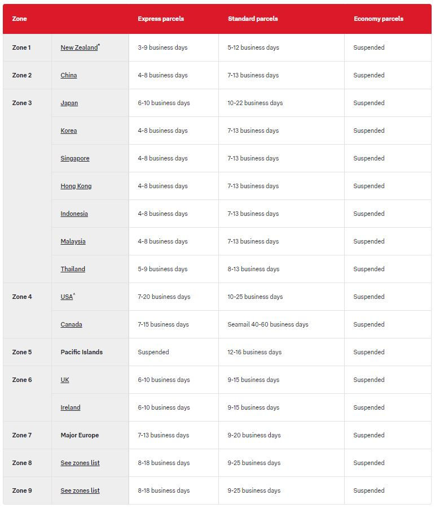Screen dimensions: 435x508
Task: Open the Zone 9 'See zones list' link
Action: [80, 491]
